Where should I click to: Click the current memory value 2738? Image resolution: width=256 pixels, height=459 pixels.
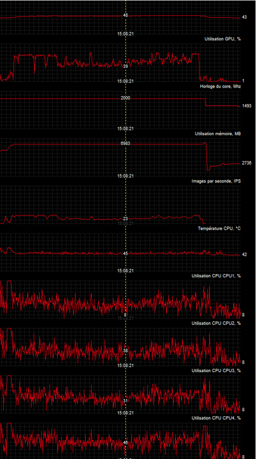(x=247, y=163)
